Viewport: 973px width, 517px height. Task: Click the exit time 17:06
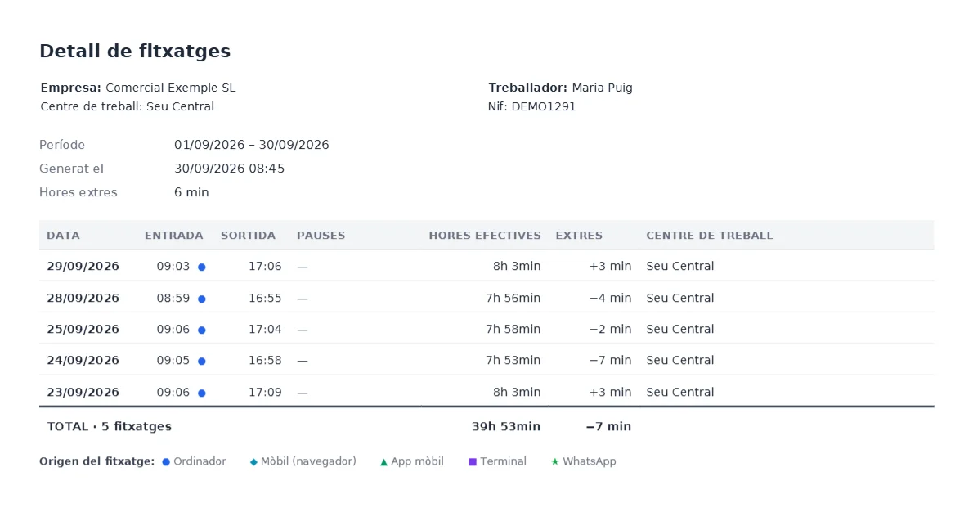point(265,266)
